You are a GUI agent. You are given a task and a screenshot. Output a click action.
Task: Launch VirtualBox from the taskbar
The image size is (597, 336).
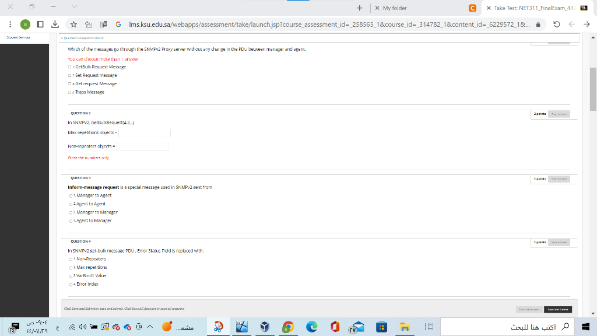click(x=265, y=327)
